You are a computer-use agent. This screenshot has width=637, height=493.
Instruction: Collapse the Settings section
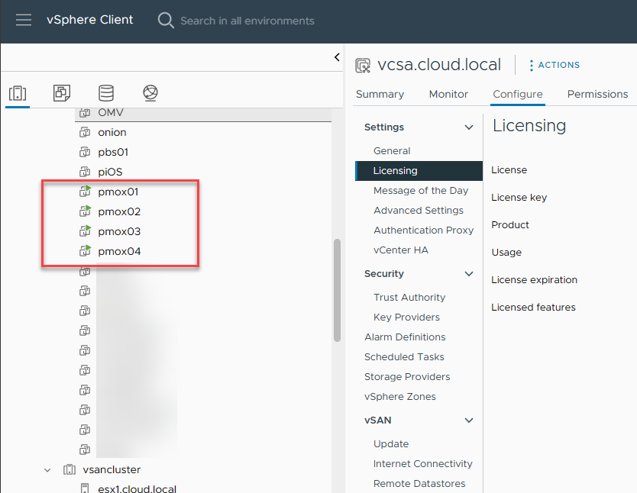(x=469, y=127)
